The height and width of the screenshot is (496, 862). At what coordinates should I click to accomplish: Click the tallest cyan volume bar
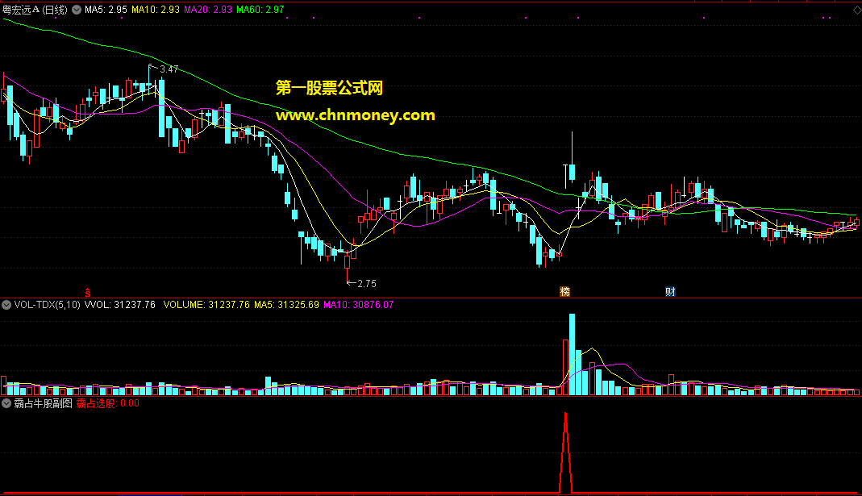click(572, 354)
